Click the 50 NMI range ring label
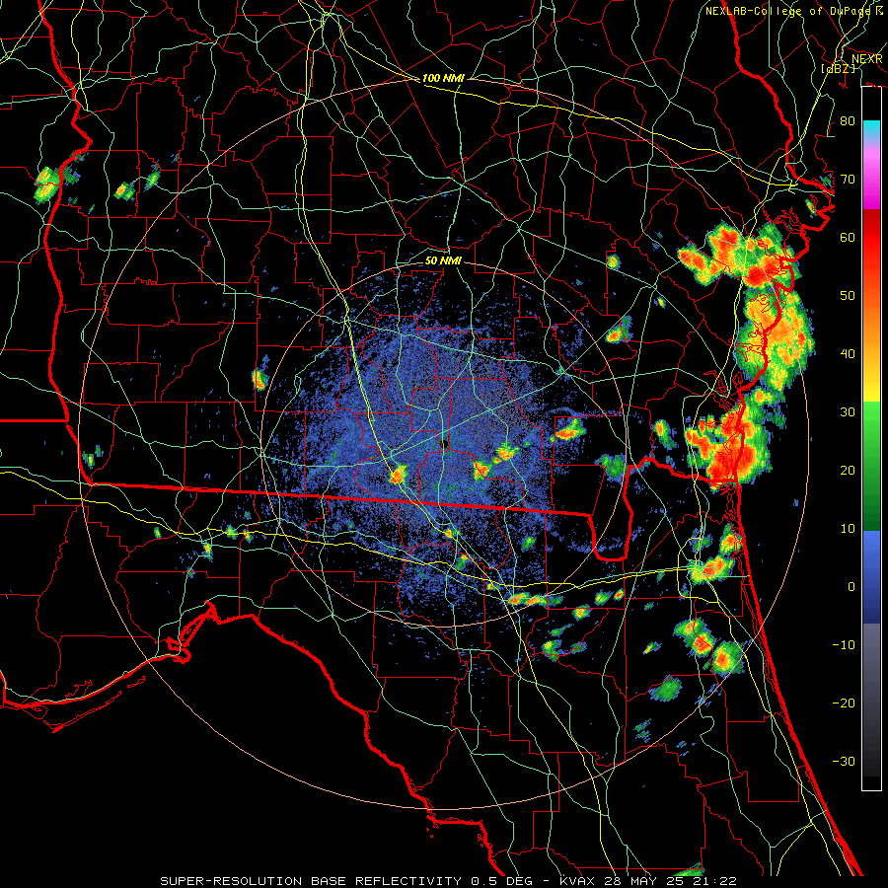 pyautogui.click(x=443, y=261)
